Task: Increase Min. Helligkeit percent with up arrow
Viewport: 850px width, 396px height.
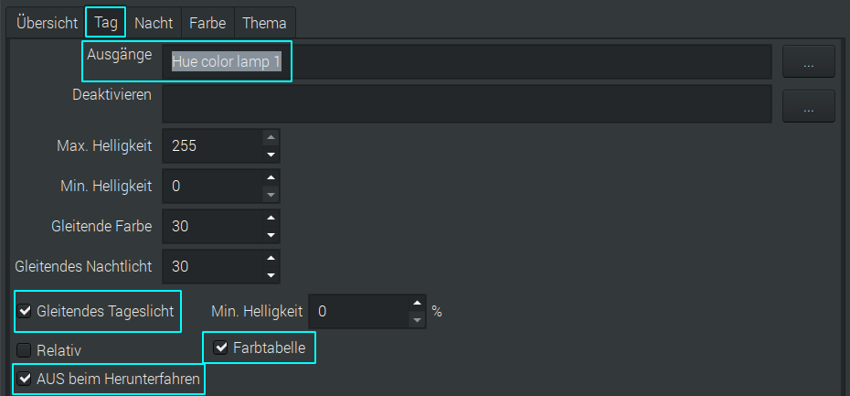Action: [x=417, y=303]
